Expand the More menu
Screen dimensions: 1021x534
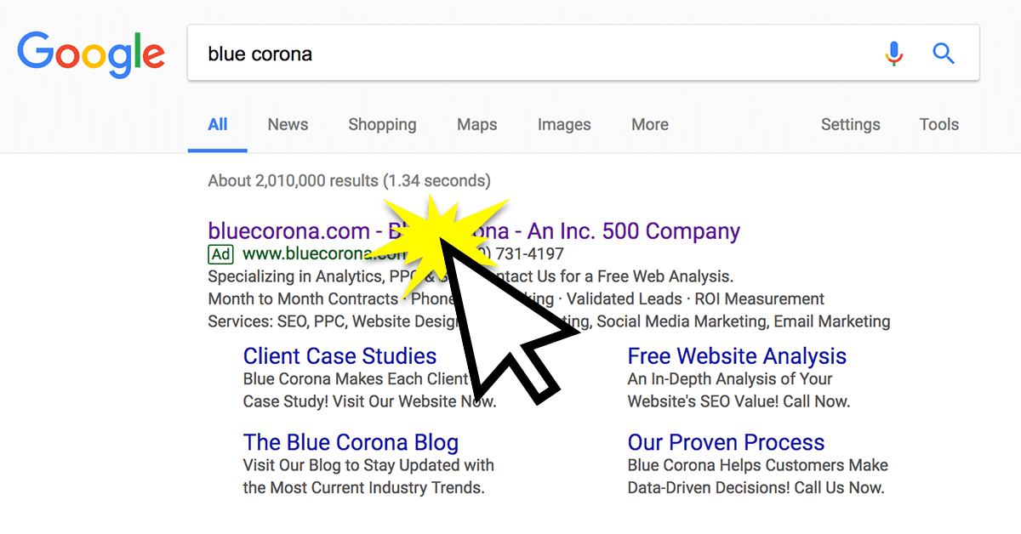(650, 124)
